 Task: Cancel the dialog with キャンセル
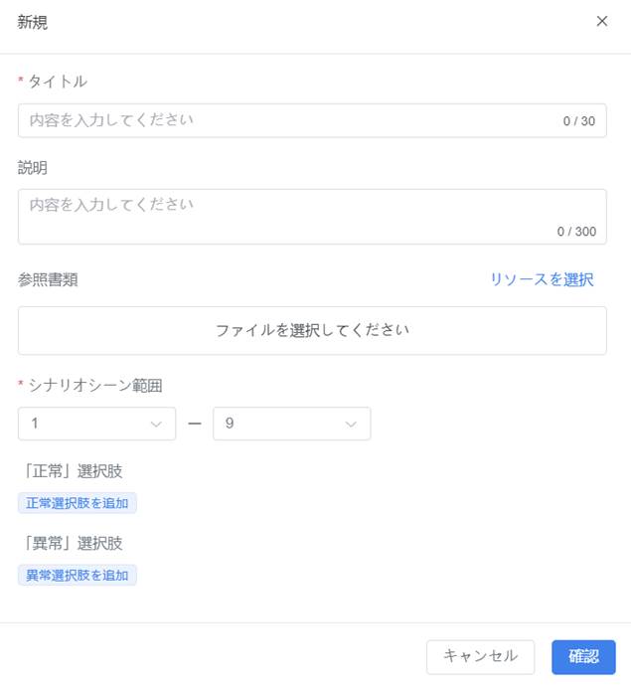(x=480, y=657)
